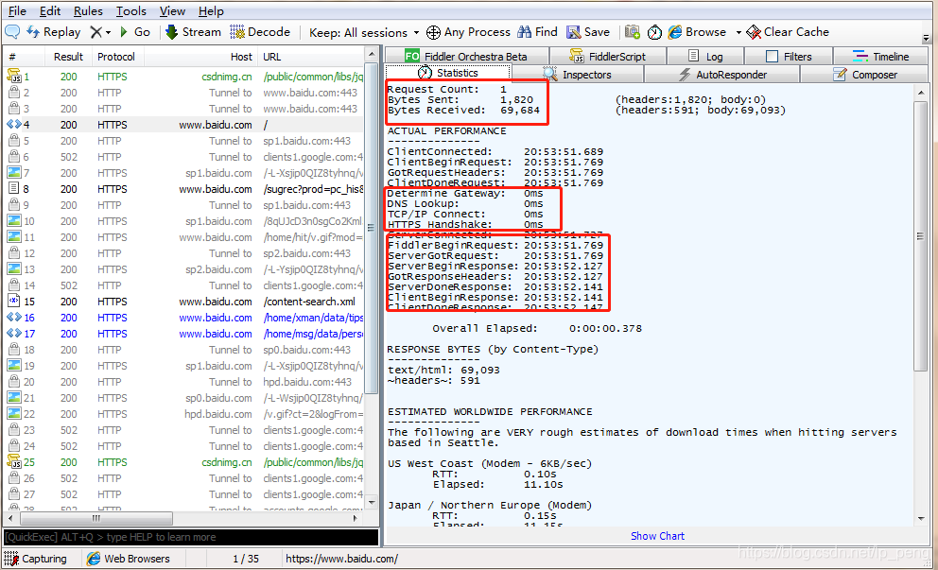Open the Browse dropdown arrow
The height and width of the screenshot is (570, 938).
pos(738,32)
